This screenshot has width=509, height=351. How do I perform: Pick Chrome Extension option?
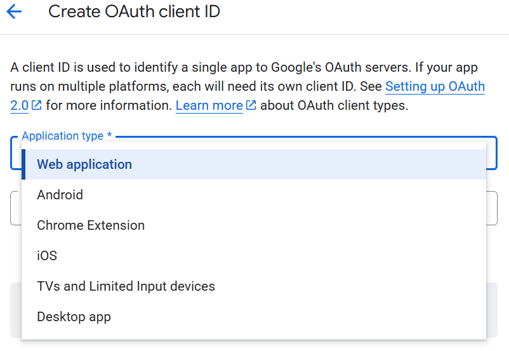(x=254, y=225)
